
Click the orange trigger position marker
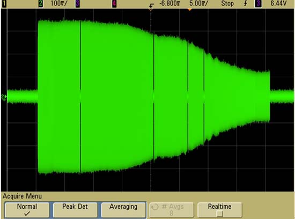(190, 9)
